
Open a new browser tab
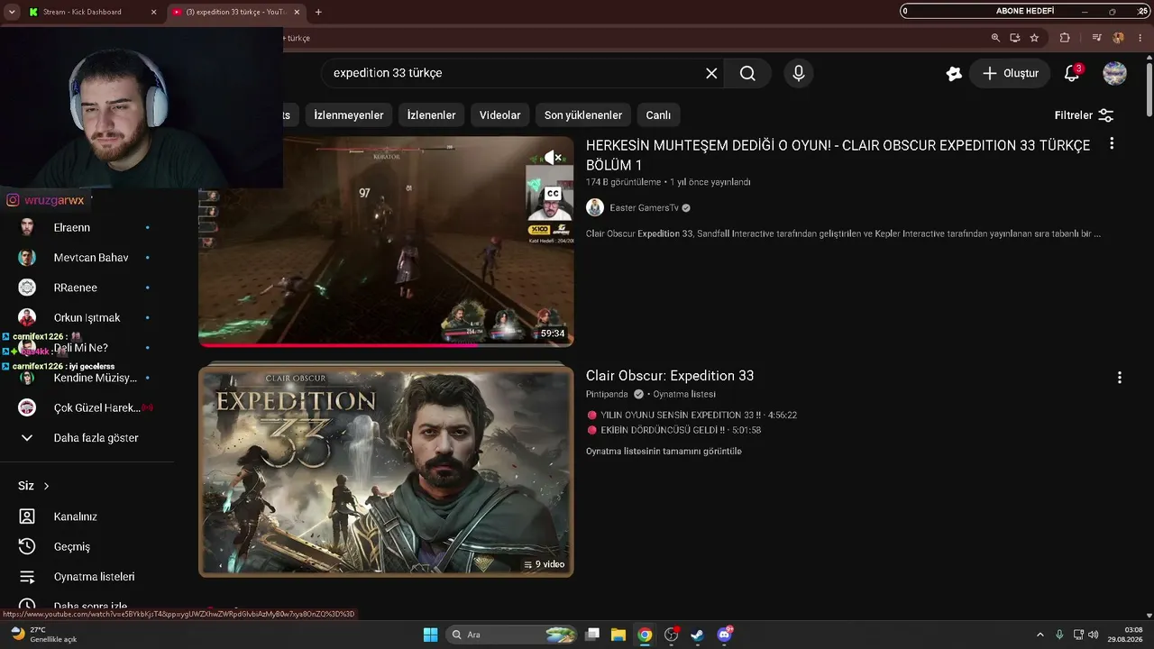[318, 12]
